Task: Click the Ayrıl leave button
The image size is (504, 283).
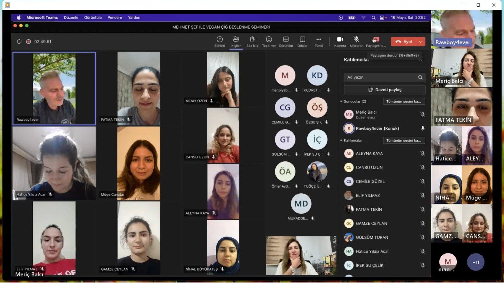Action: [x=404, y=42]
